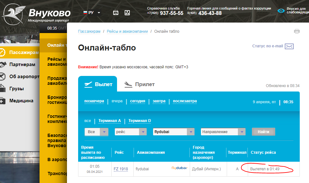Open Статус по e-mail link
The image size is (309, 183).
268,46
